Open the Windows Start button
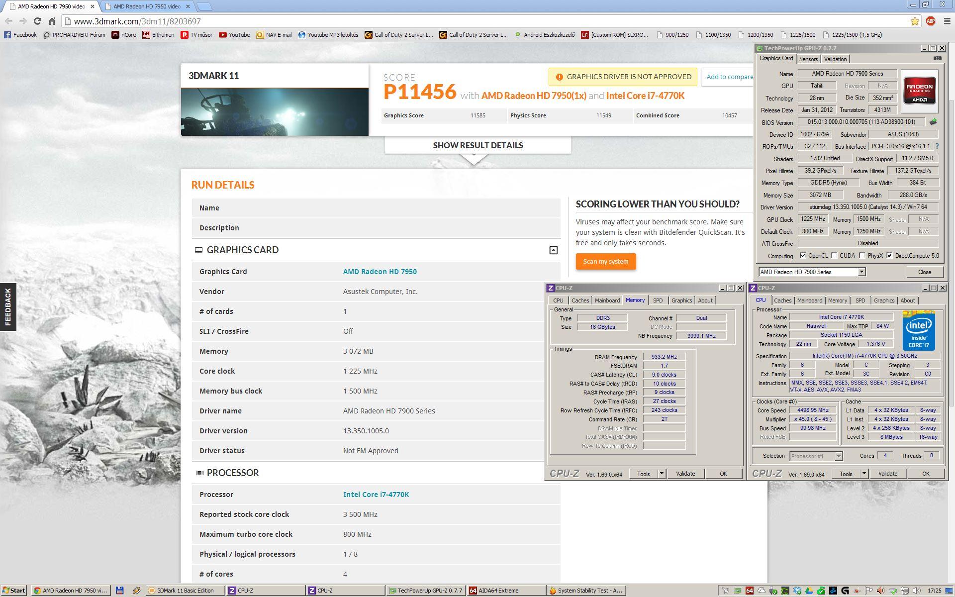955x597 pixels. tap(13, 591)
